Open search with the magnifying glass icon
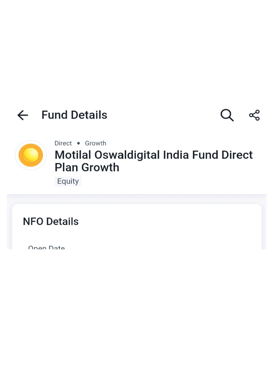 tap(227, 115)
